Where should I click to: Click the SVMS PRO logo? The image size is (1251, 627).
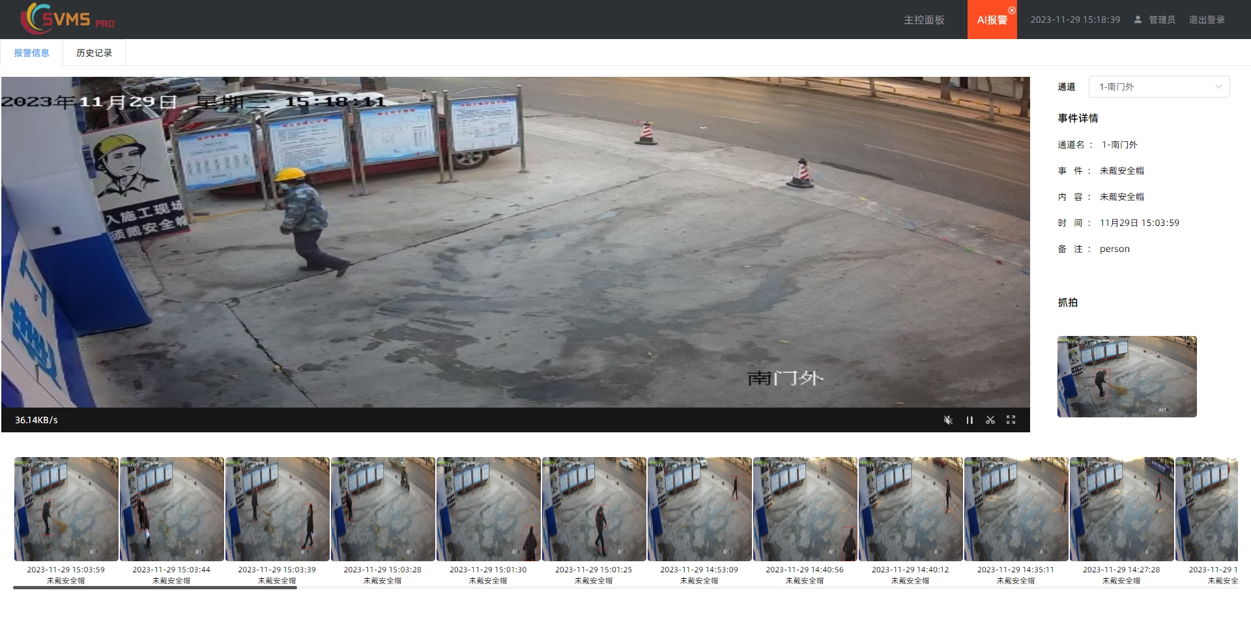[67, 19]
